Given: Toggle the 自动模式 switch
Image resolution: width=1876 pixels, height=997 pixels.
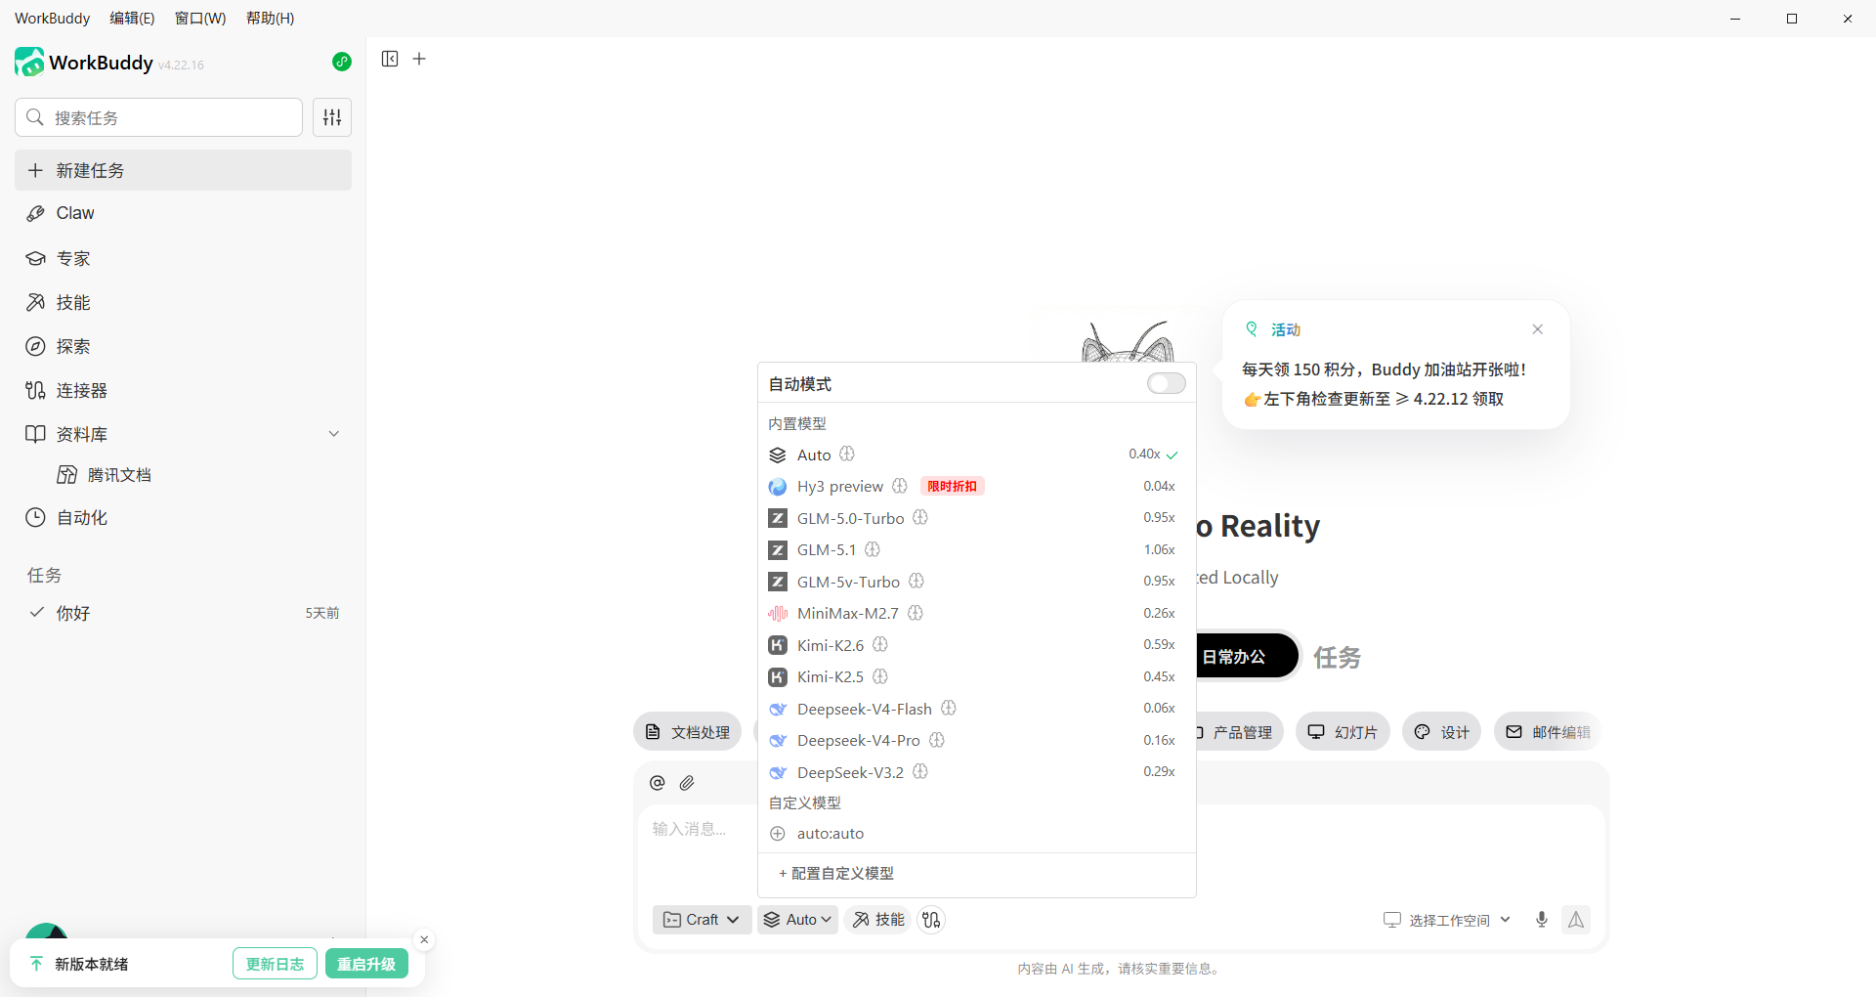Looking at the screenshot, I should (x=1167, y=383).
